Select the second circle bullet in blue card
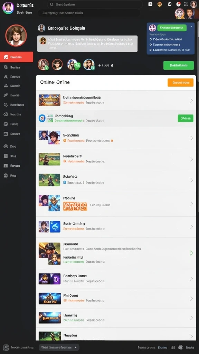 tap(151, 45)
